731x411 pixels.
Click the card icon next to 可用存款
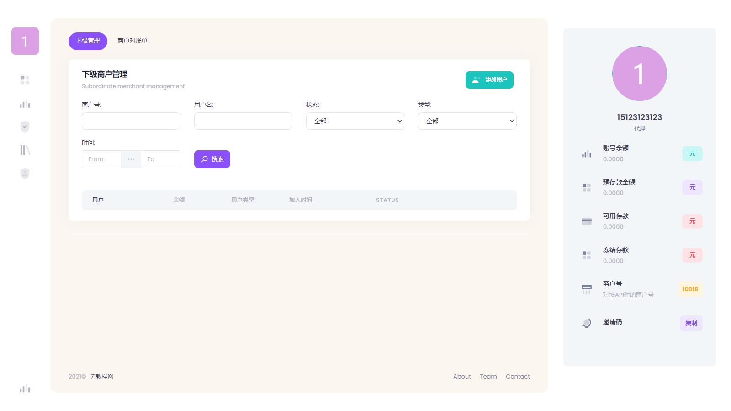click(x=587, y=221)
